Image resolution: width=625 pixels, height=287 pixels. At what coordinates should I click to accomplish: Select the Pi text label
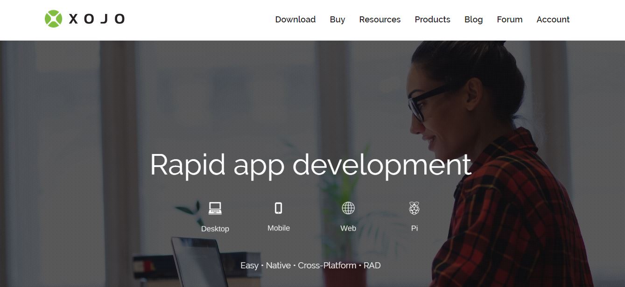(414, 228)
